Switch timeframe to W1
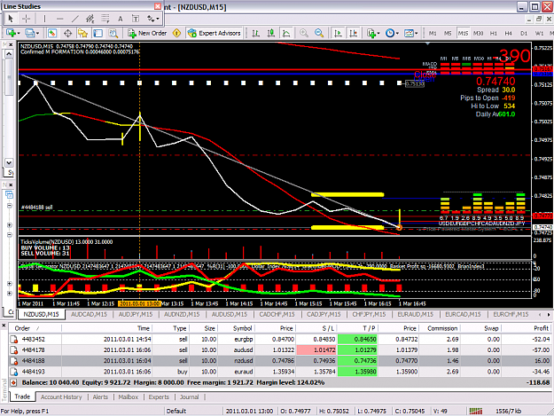Image resolution: width=554 pixels, height=416 pixels. pyautogui.click(x=539, y=33)
